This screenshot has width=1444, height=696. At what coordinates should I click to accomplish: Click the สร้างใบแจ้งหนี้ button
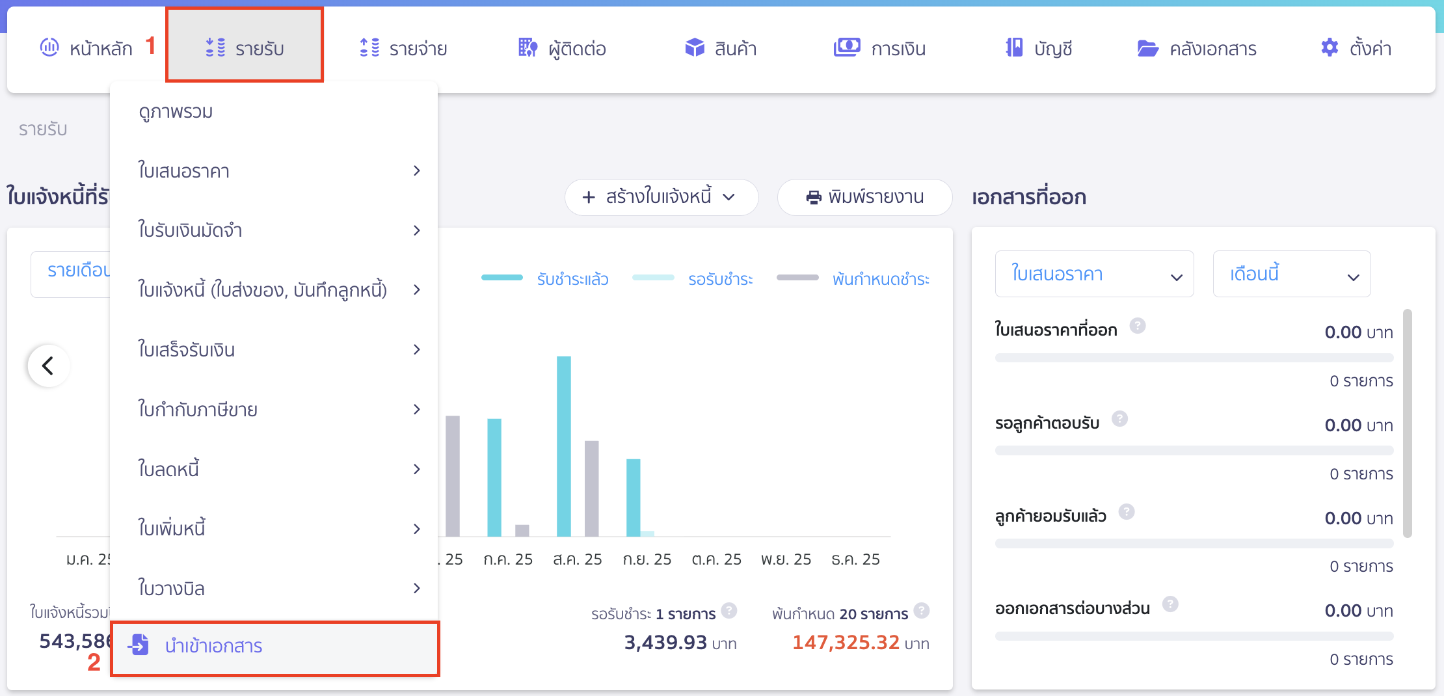[x=661, y=197]
